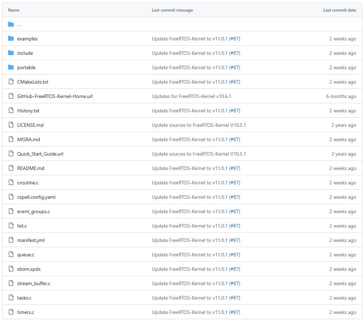
Task: Open the LICENSE.md file
Action: [x=30, y=125]
